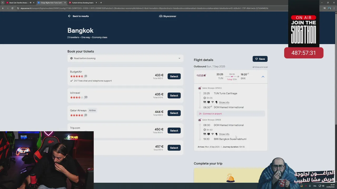Select the BudgetAir 433 € offer

174,76
